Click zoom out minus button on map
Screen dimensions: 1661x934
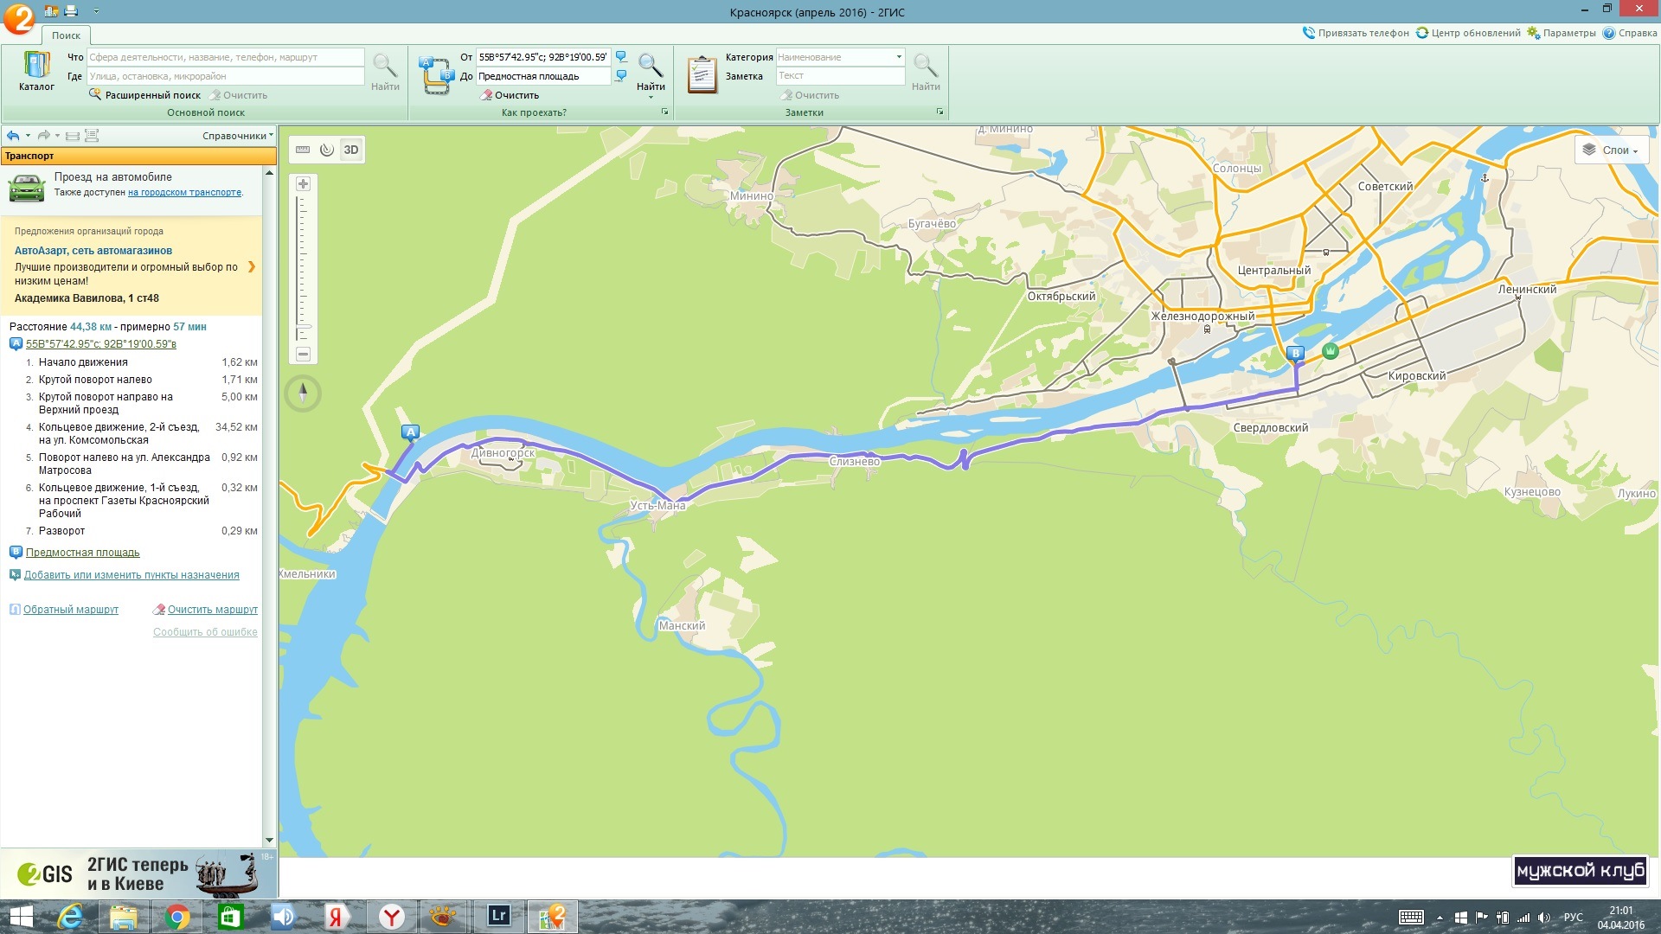pyautogui.click(x=303, y=354)
